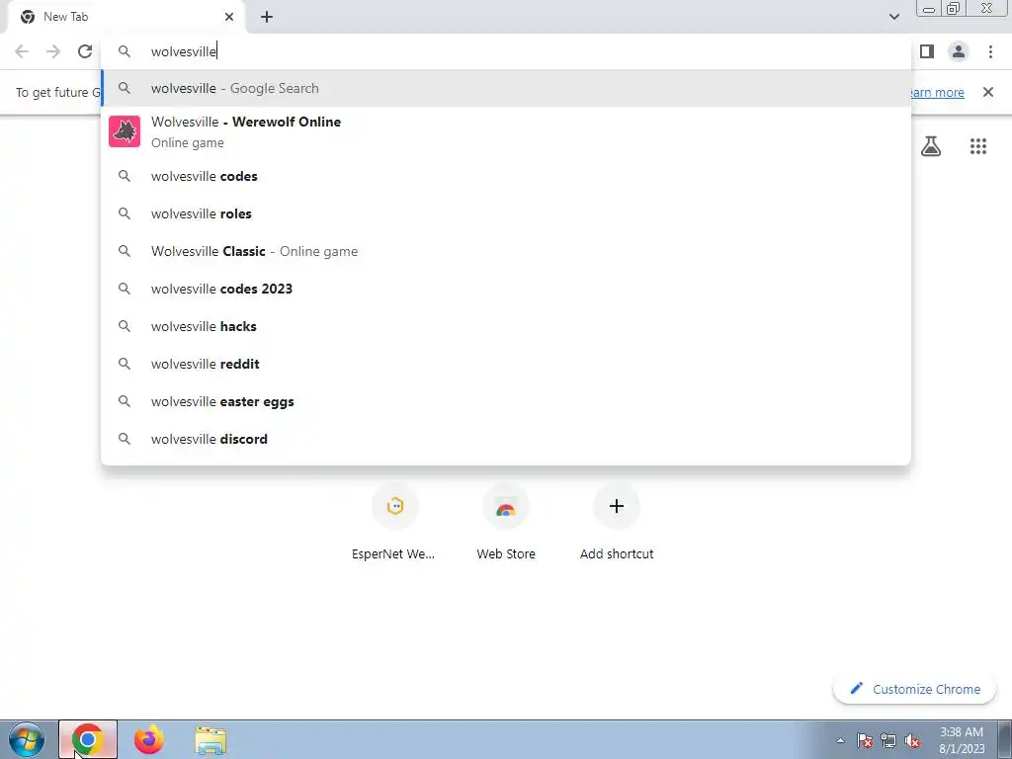Viewport: 1012px width, 759px height.
Task: Click the browser back arrow
Action: pyautogui.click(x=22, y=51)
